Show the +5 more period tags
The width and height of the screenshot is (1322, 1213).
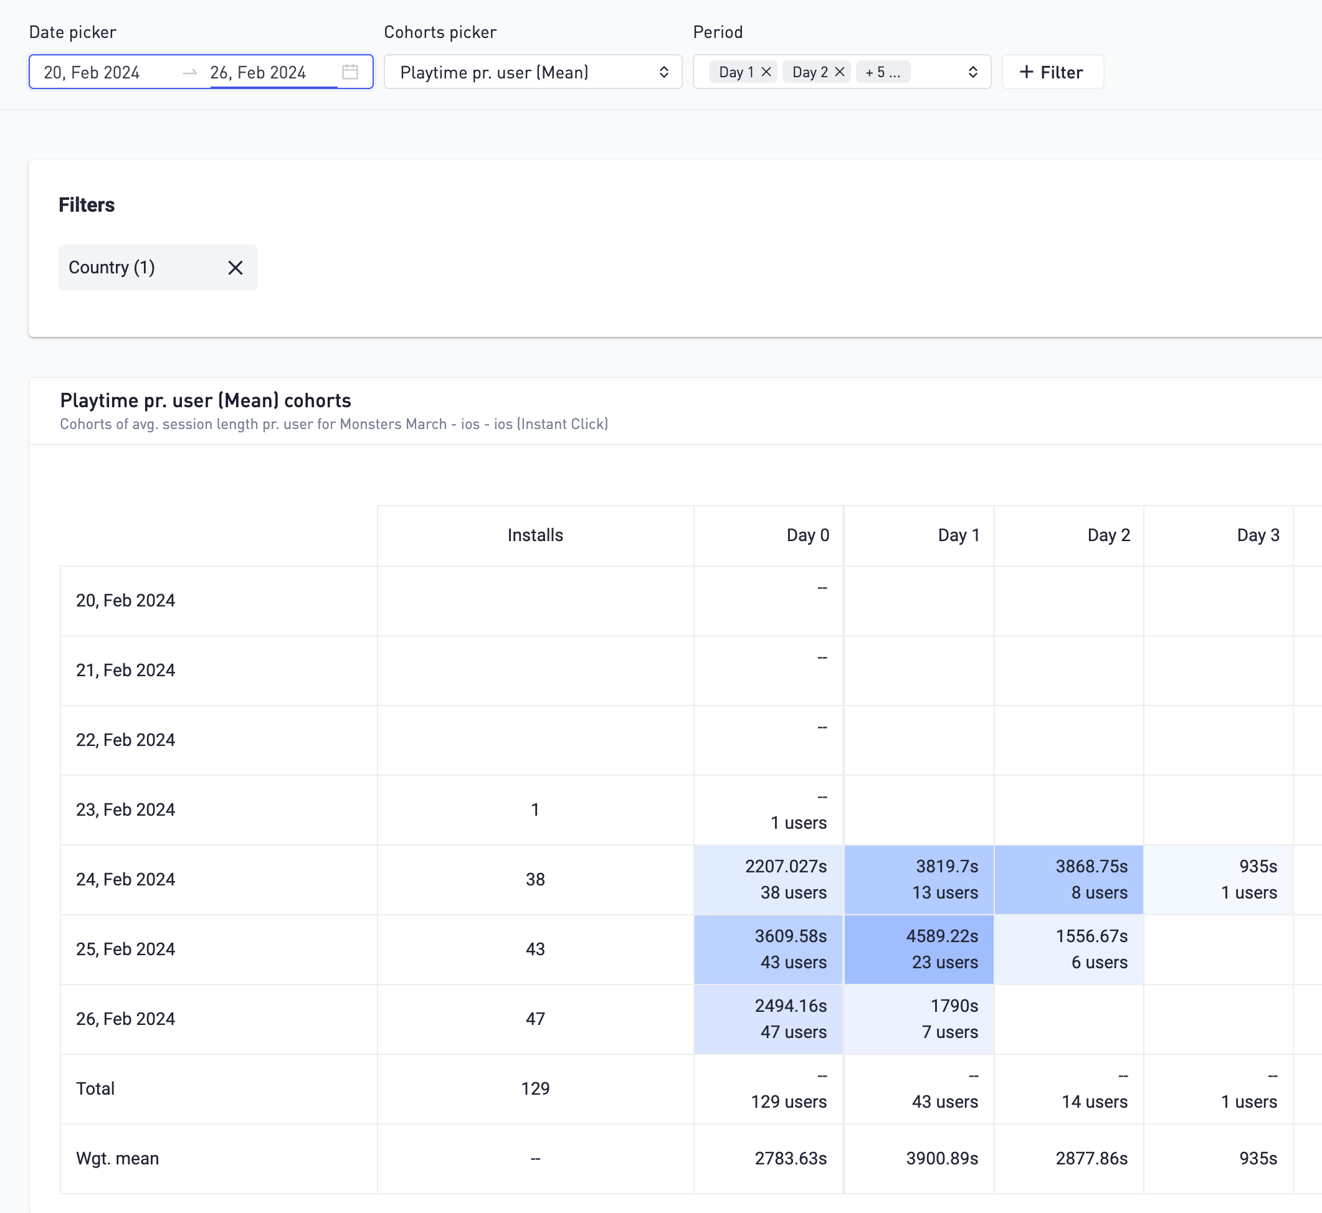[x=883, y=72]
